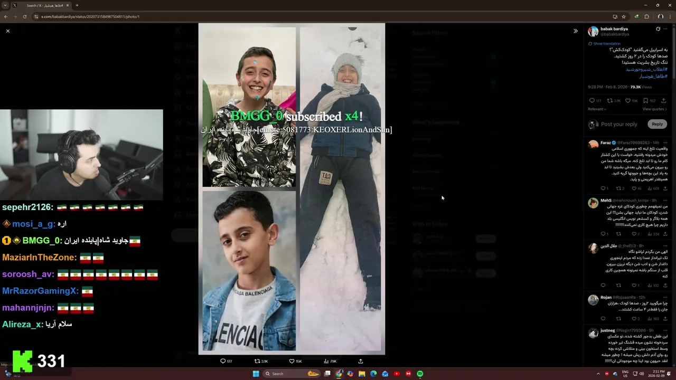
Task: Click the Grok icon next to babak bardiya's name
Action: 658,29
